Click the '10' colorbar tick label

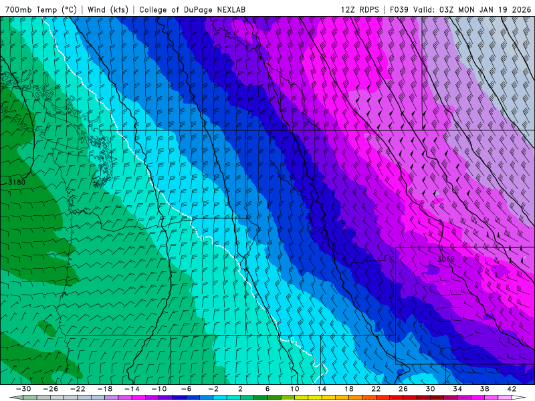coord(295,389)
